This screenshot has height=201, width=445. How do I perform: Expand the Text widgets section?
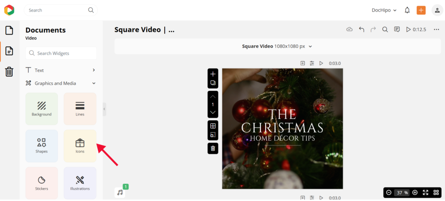(60, 70)
